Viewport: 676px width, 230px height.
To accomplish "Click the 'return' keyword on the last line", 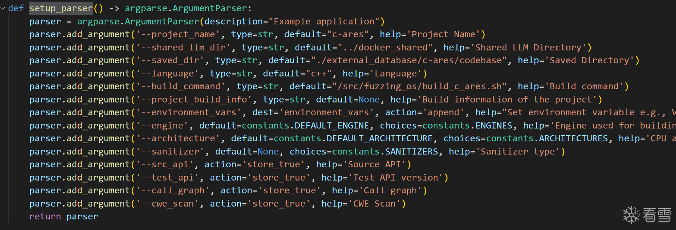I will tap(45, 217).
